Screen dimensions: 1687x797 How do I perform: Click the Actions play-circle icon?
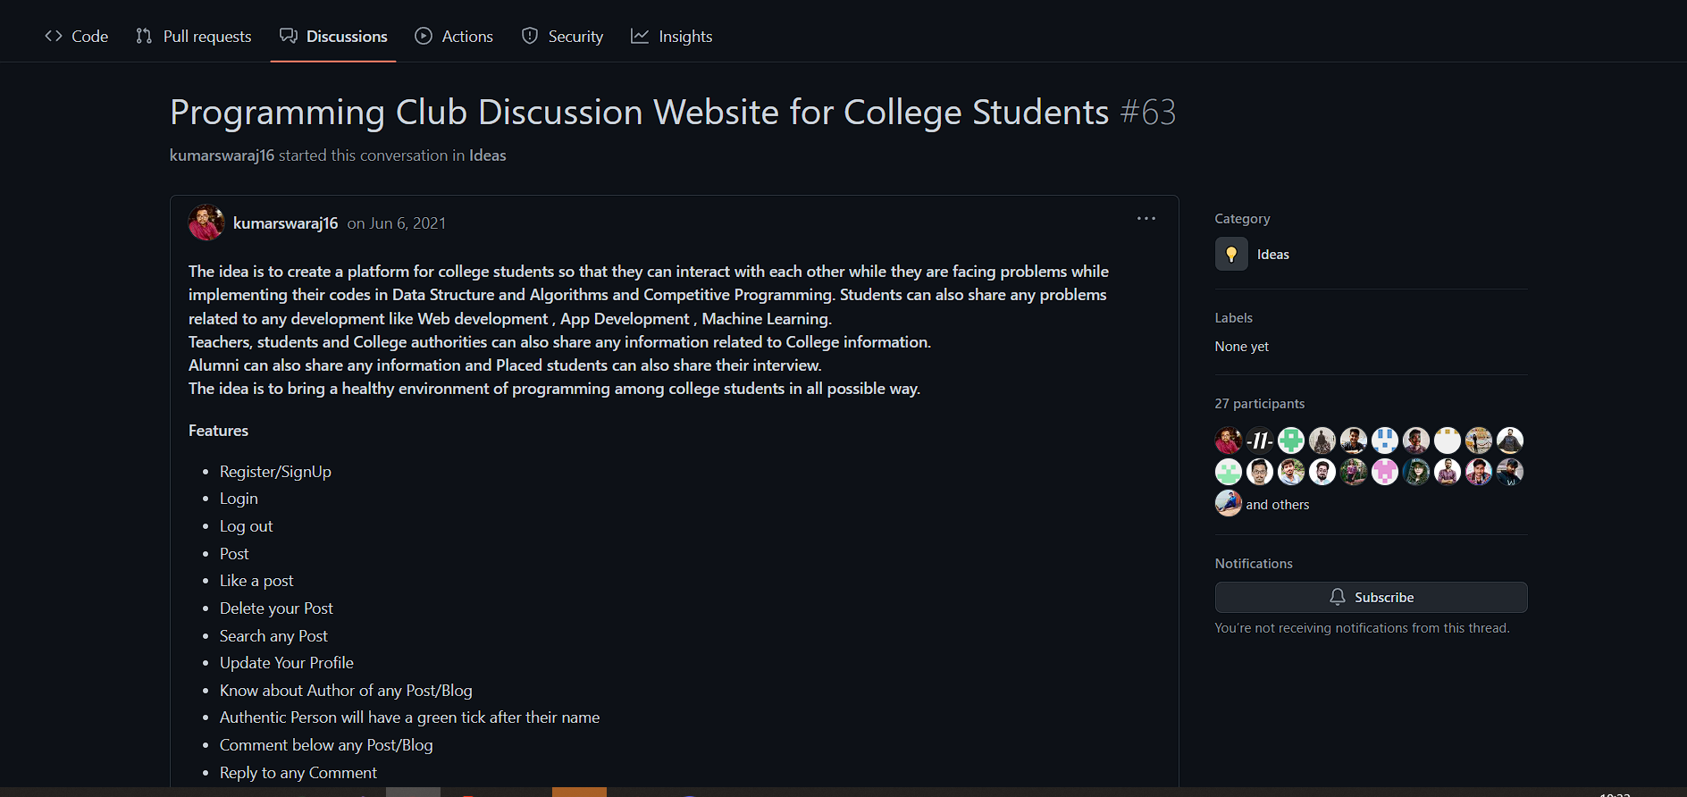(x=423, y=36)
